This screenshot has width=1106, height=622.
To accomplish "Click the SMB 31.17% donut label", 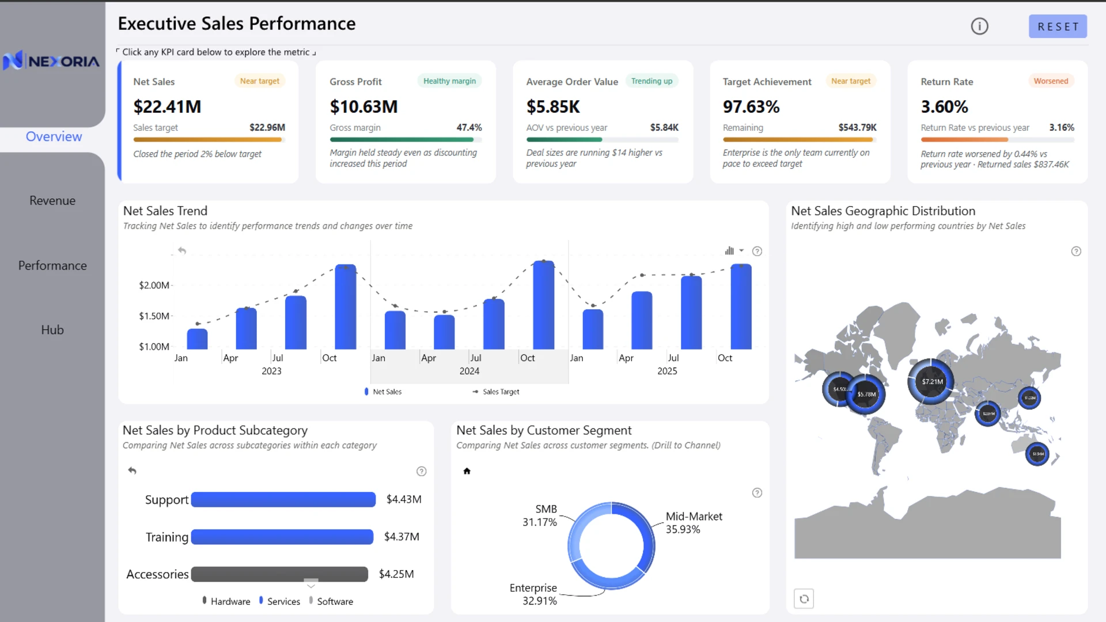I will 540,515.
